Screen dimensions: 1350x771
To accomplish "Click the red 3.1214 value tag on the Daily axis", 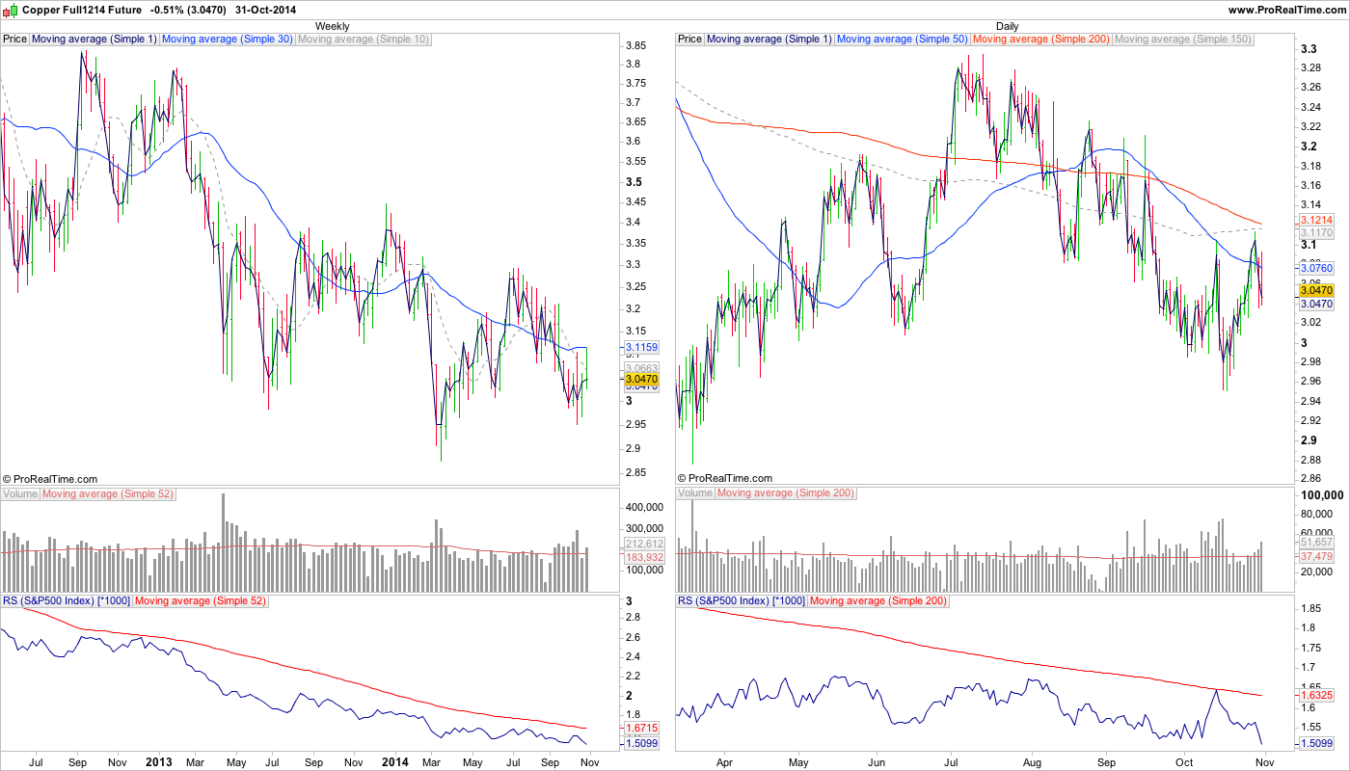I will (1316, 221).
